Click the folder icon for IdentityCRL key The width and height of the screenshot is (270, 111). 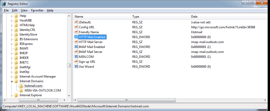[16, 30]
